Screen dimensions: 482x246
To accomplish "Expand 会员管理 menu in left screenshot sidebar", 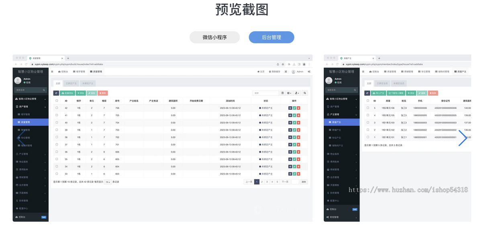I will pyautogui.click(x=31, y=185).
